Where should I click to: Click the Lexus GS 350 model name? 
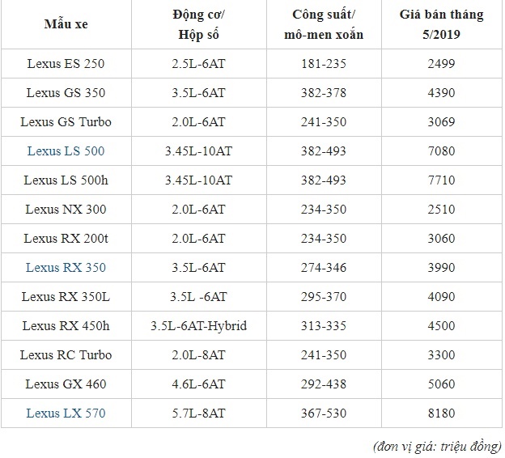click(66, 92)
